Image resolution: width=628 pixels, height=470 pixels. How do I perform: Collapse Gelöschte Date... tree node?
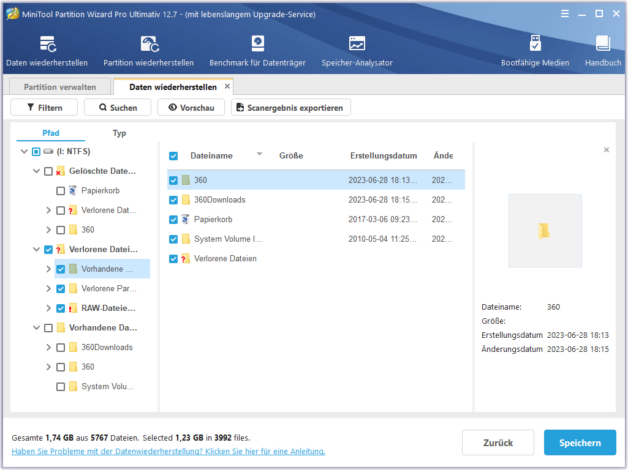pos(36,171)
